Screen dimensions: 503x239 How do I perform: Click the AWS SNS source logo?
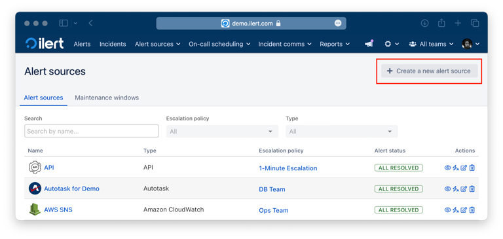coord(35,210)
